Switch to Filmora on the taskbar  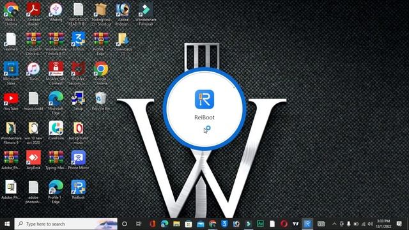click(x=249, y=224)
